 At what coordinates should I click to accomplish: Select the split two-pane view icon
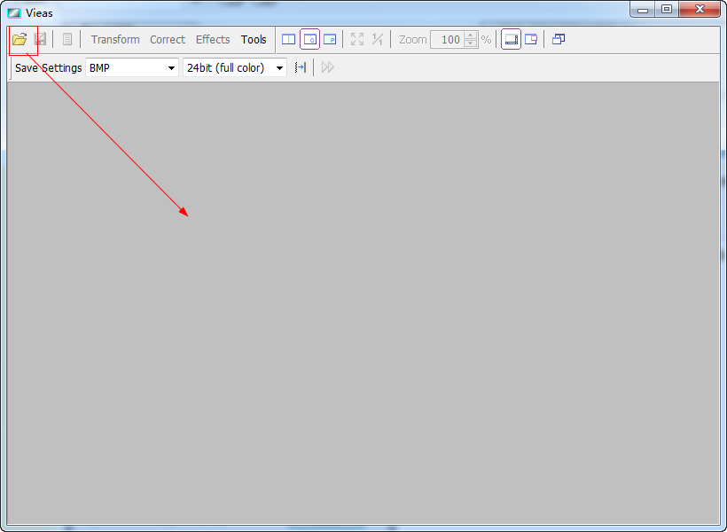coord(288,39)
